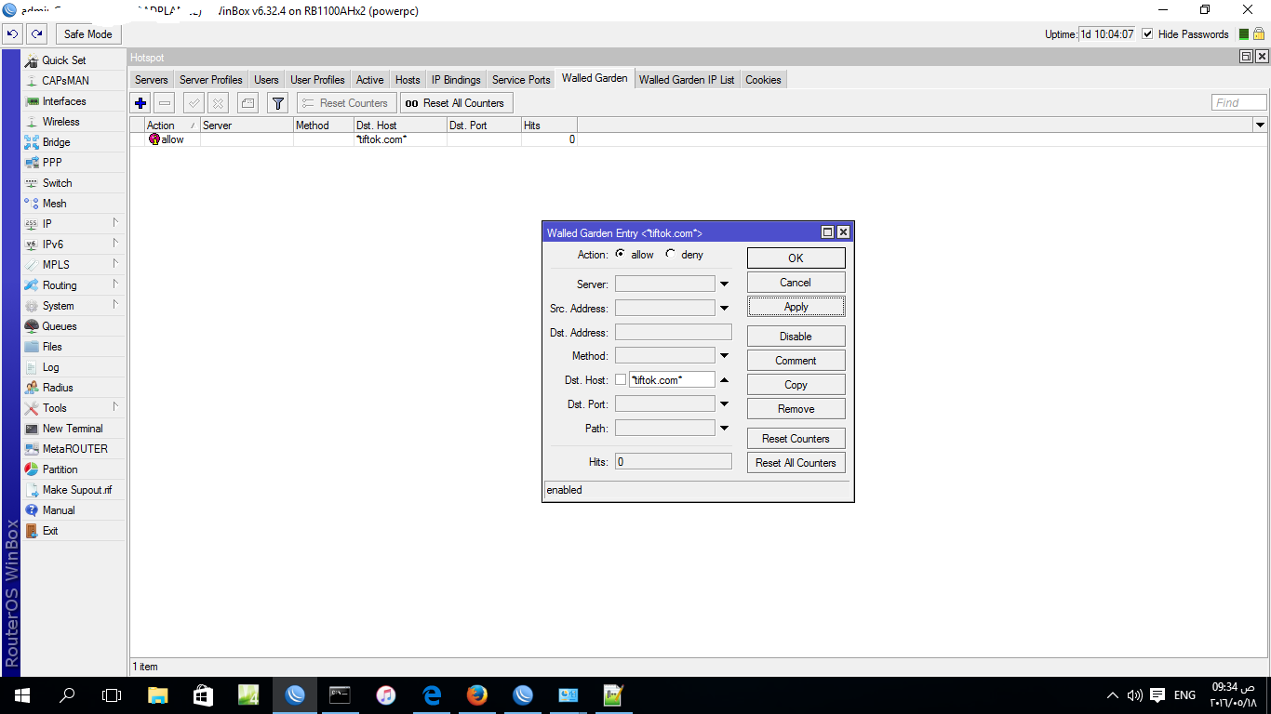Open the Windows Start menu
Screen dimensions: 1271x714
click(x=22, y=695)
